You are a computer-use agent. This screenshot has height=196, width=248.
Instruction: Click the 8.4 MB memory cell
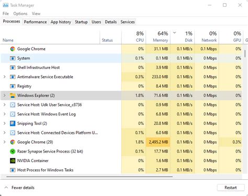click(x=158, y=86)
